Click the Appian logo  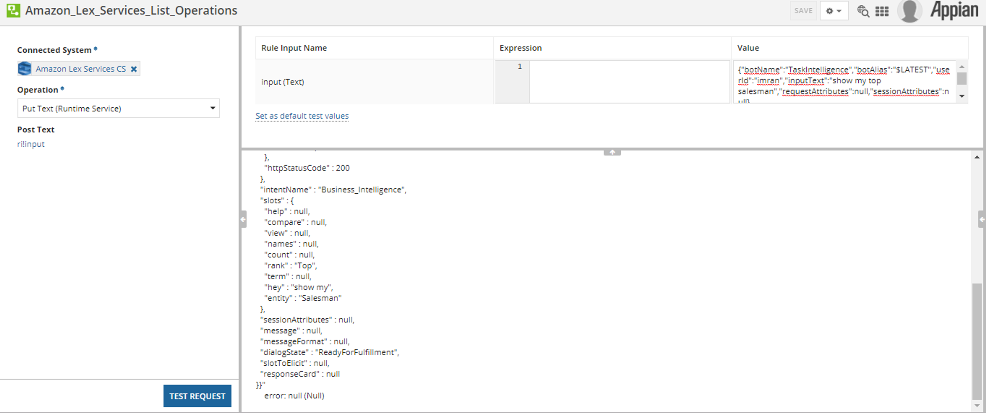coord(954,10)
